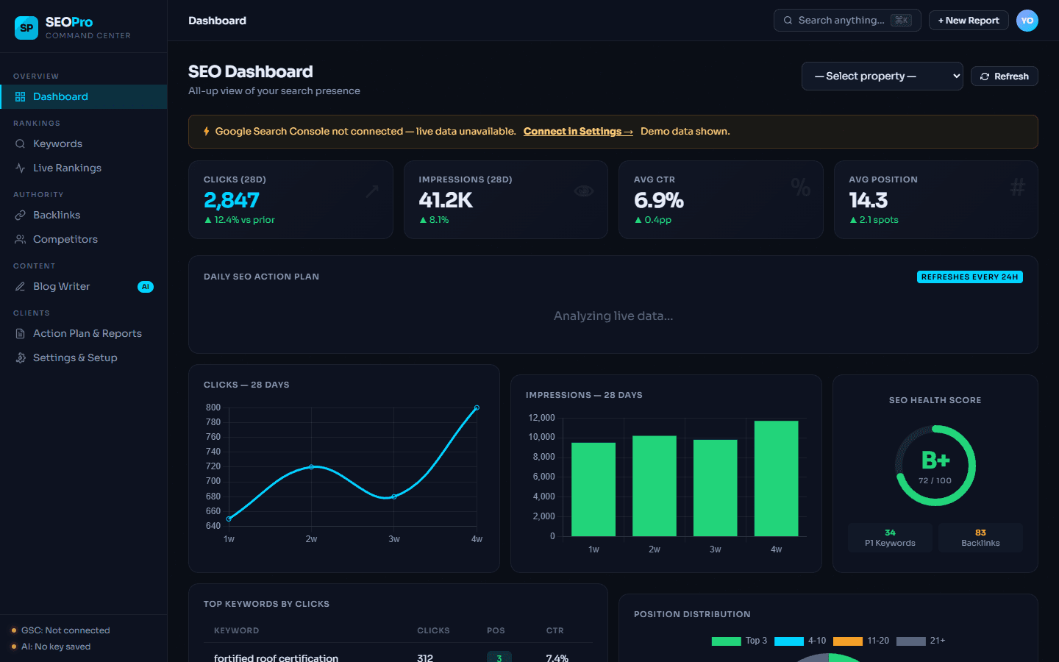Click the Action Plan & Reports document icon
The image size is (1059, 662).
(x=20, y=334)
